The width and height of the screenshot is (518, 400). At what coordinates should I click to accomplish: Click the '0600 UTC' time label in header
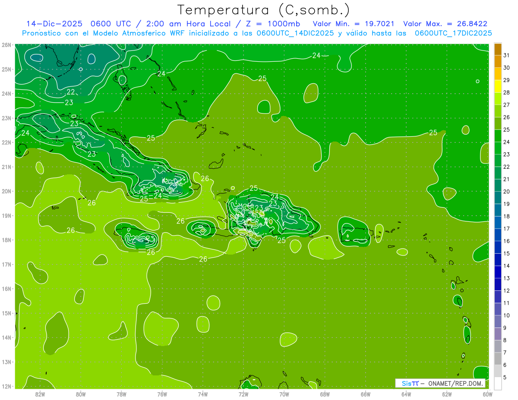click(x=111, y=24)
